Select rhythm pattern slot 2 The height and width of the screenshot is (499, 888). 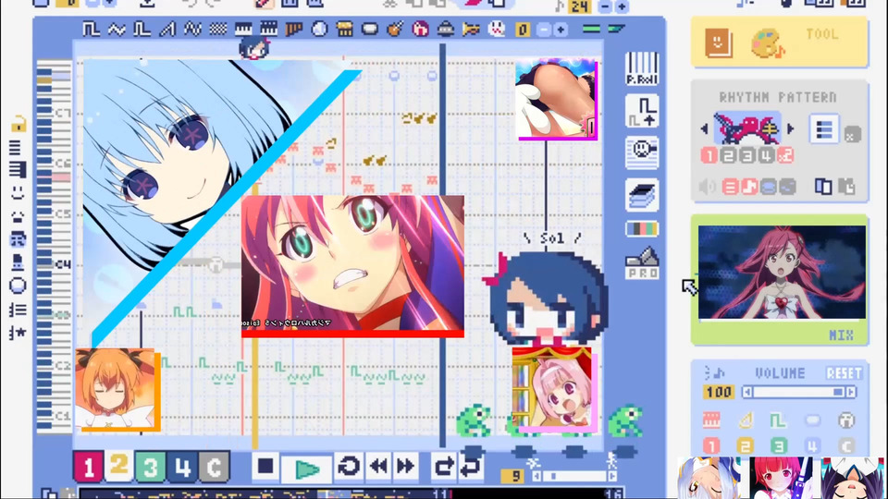[x=728, y=155]
